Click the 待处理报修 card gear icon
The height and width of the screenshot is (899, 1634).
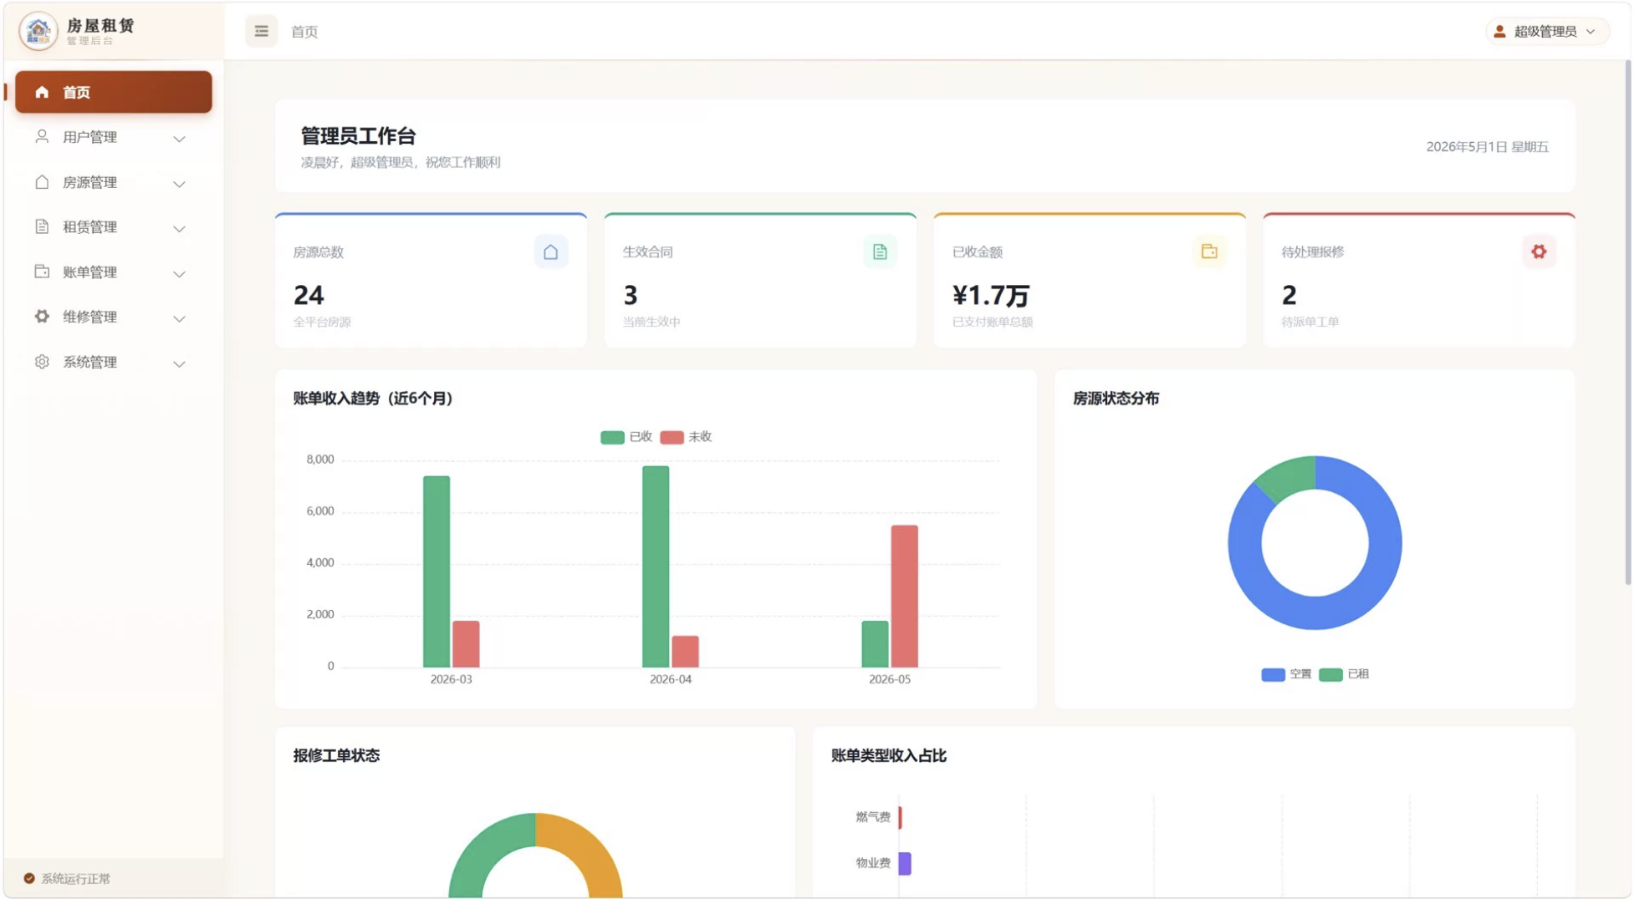[1539, 251]
